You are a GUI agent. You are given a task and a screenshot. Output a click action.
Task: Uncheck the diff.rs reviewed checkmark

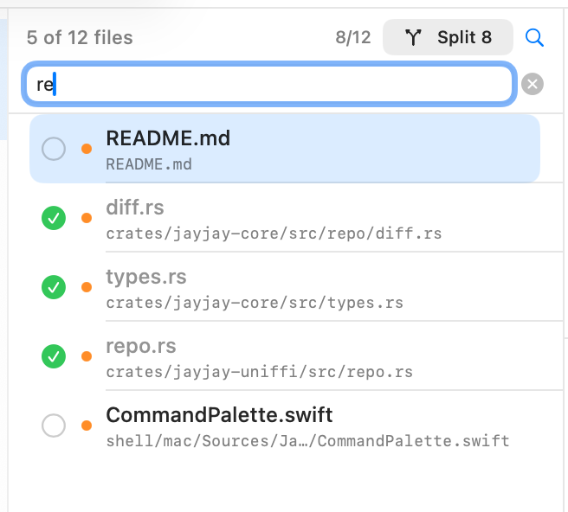(54, 218)
